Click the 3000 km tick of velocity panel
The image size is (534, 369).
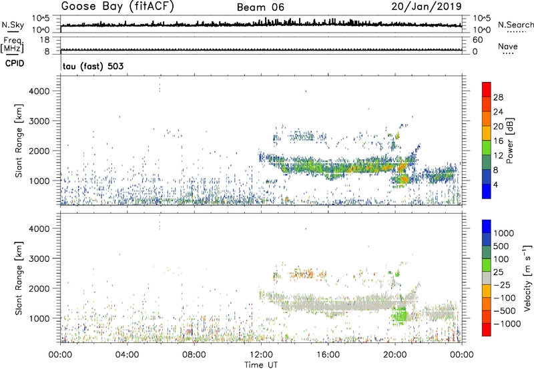39,258
